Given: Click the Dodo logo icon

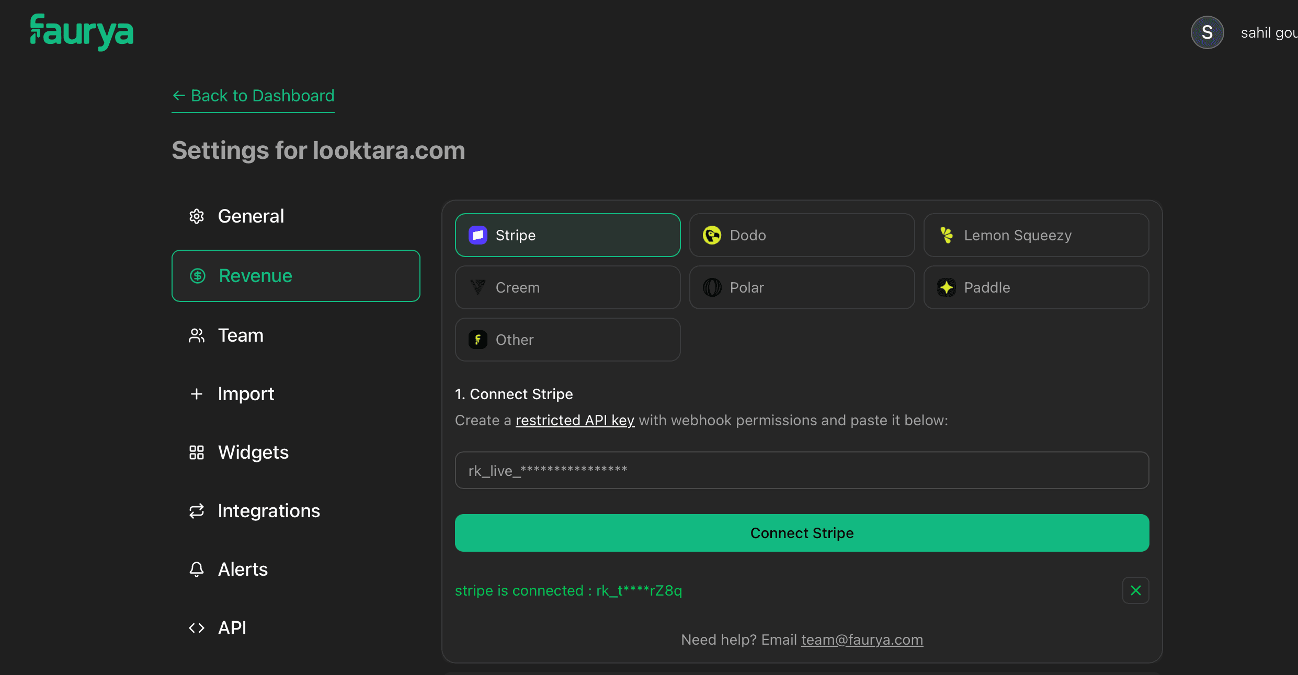Looking at the screenshot, I should 712,235.
